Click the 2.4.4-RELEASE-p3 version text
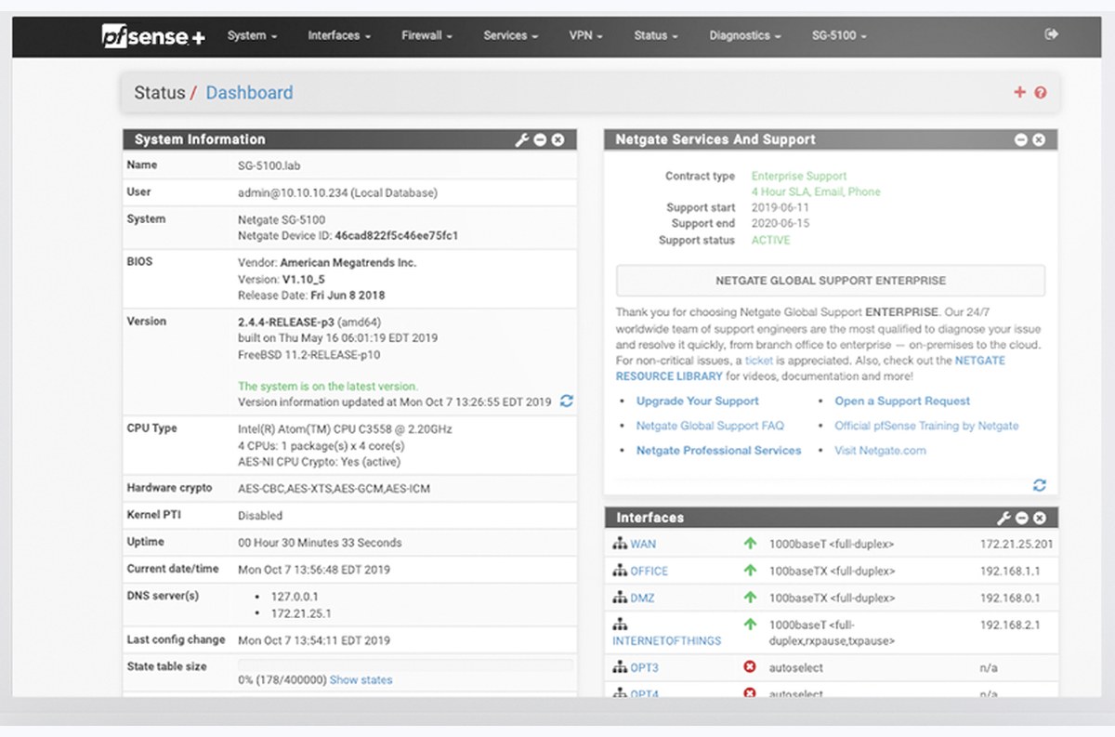1115x737 pixels. coord(285,322)
